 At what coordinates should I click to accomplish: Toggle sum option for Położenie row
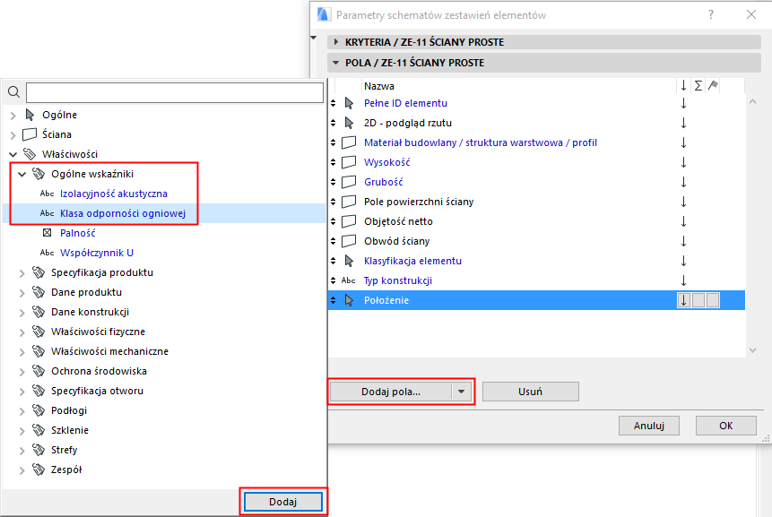[x=698, y=300]
